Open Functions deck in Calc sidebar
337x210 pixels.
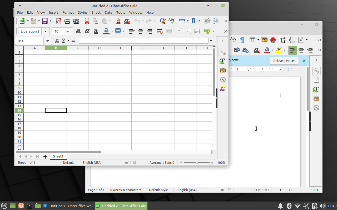tap(223, 89)
